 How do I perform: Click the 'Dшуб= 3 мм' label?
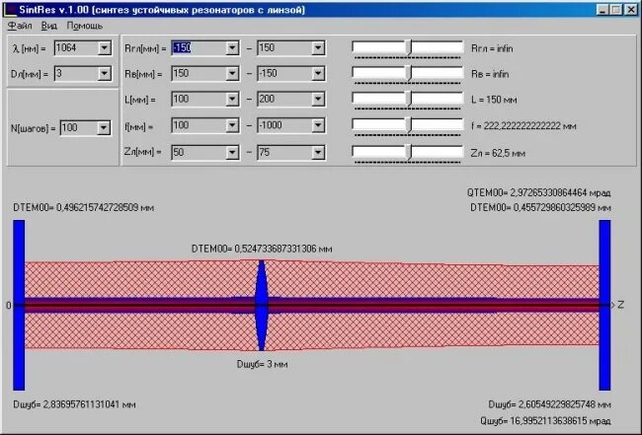click(x=262, y=364)
